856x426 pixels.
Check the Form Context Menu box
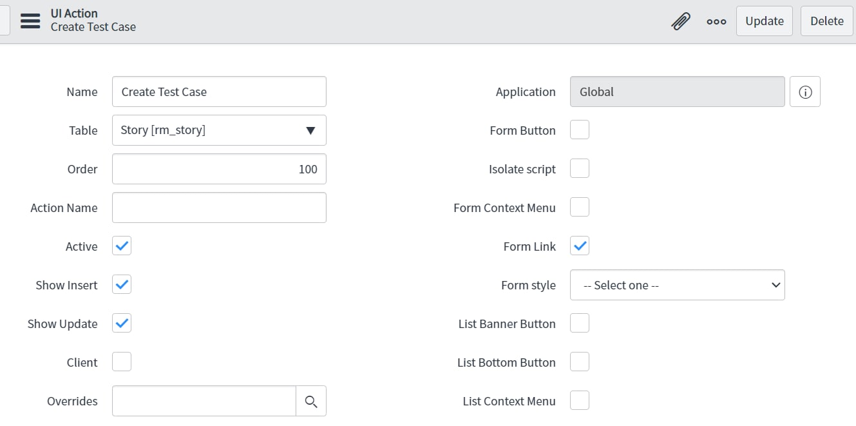579,206
